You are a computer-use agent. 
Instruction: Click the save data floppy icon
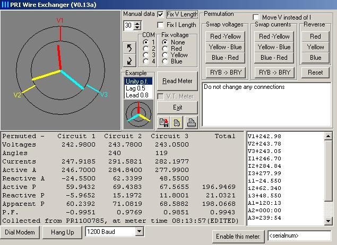click(165, 122)
